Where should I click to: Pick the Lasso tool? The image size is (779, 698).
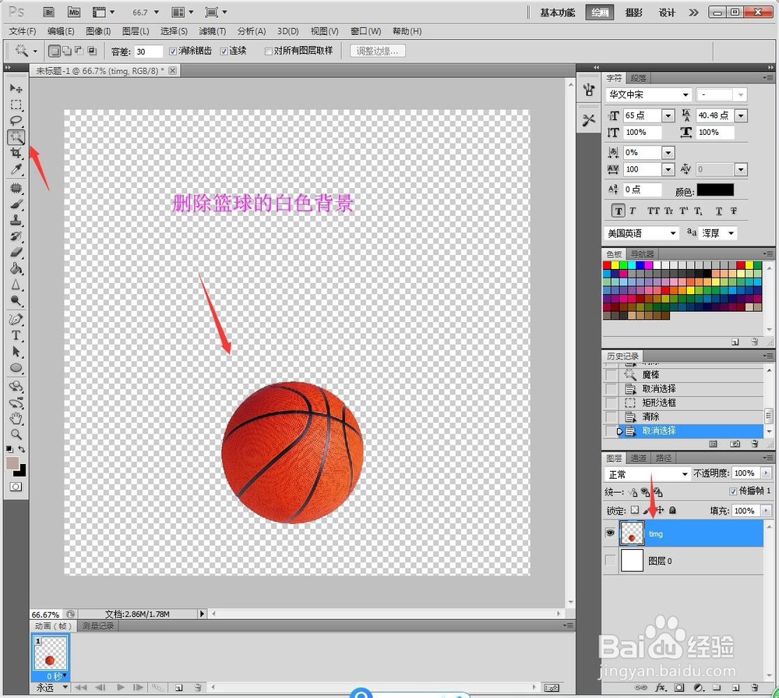[16, 120]
